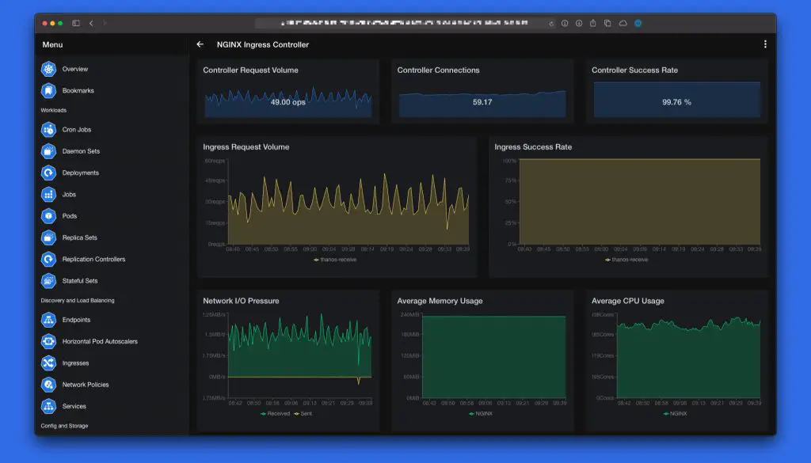Screen dimensions: 811x463
Task: Select the Daemon Sets icon
Action: click(48, 151)
